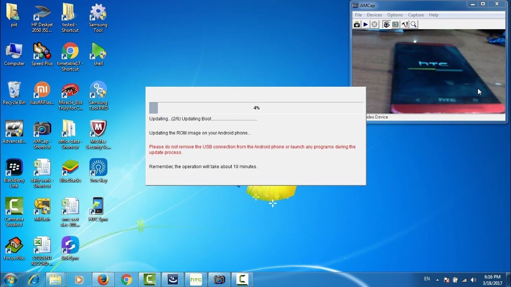Screen dimensions: 511x287
Task: Select the HP Deskjet 2050 desktop icon
Action: point(42,18)
